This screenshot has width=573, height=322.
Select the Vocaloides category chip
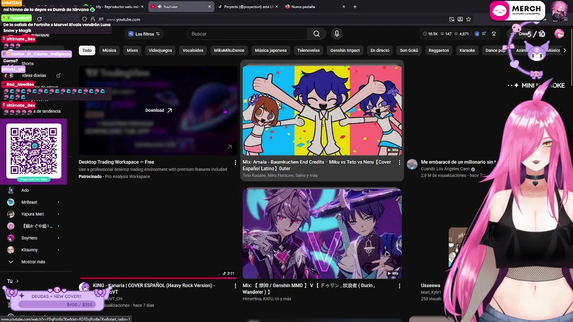coord(193,51)
